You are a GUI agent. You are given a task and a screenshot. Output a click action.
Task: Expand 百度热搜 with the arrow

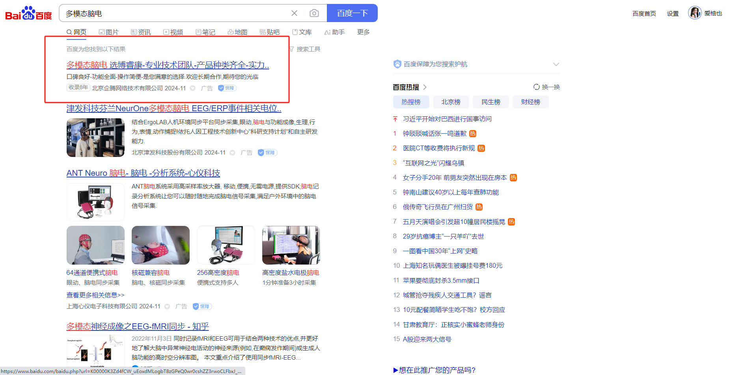point(425,87)
